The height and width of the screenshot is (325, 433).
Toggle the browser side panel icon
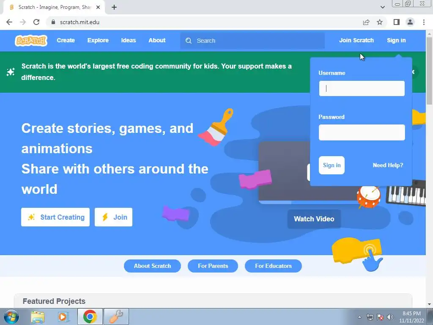(x=397, y=22)
